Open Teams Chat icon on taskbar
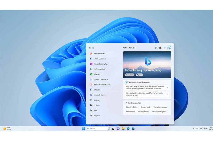This screenshot has width=213, height=146. coord(118,128)
